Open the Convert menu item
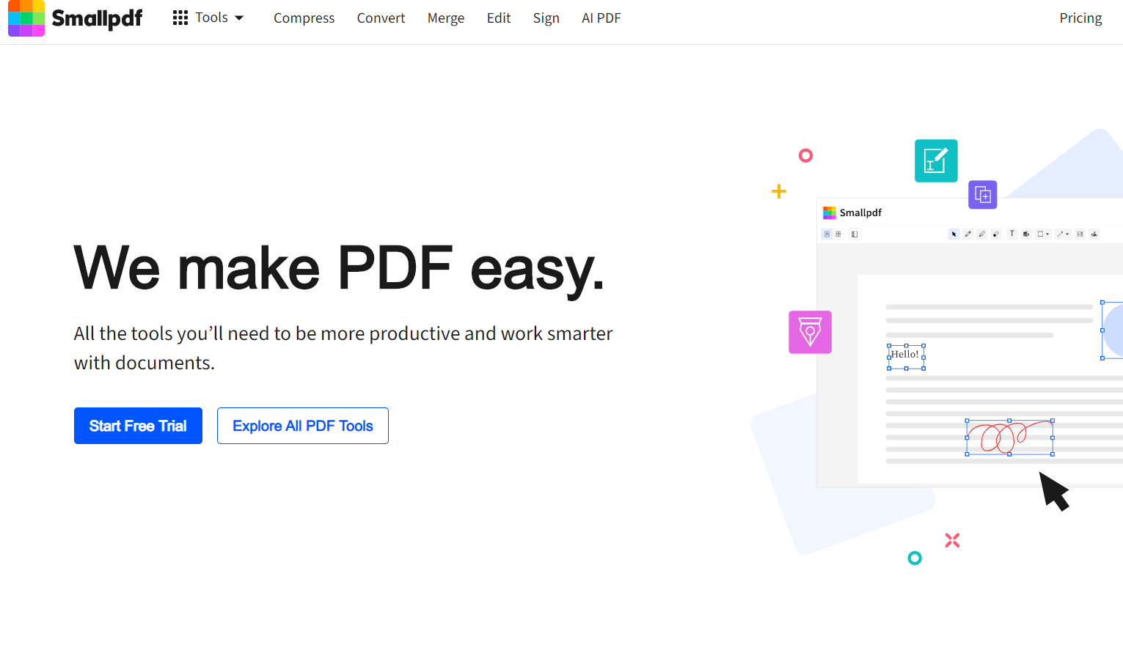1123x669 pixels. pos(381,18)
